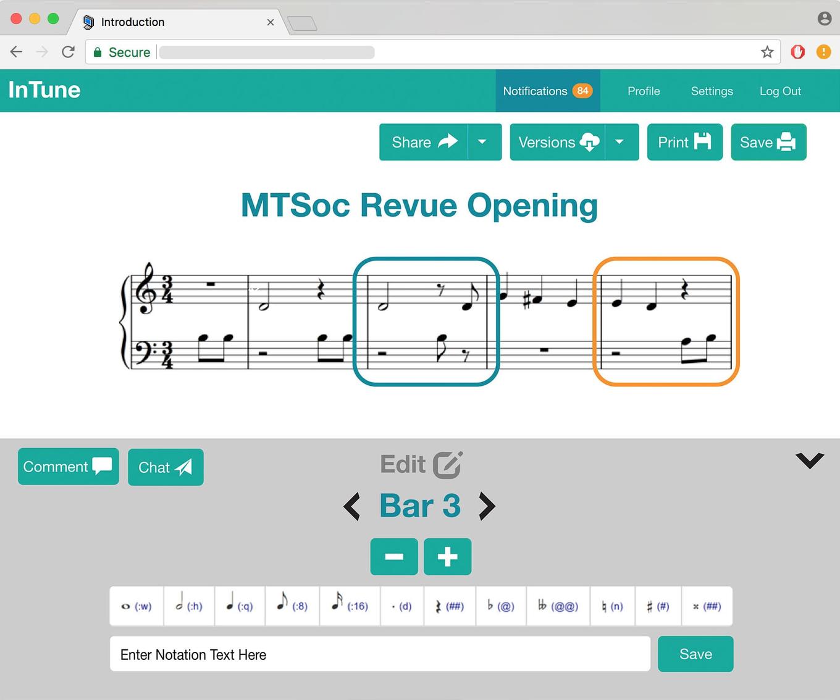Open the Versions dropdown arrow
The width and height of the screenshot is (840, 700).
619,142
